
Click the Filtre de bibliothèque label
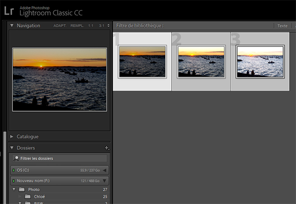[x=140, y=26]
